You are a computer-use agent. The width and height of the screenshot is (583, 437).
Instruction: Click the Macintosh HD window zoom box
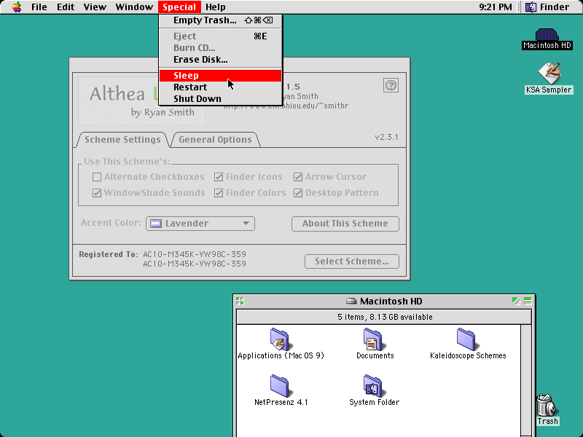516,301
